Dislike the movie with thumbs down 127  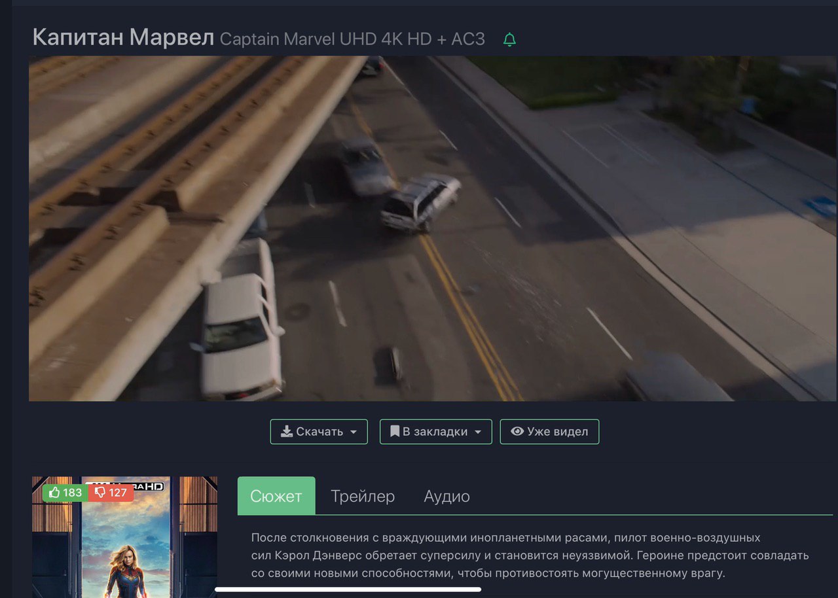point(111,493)
